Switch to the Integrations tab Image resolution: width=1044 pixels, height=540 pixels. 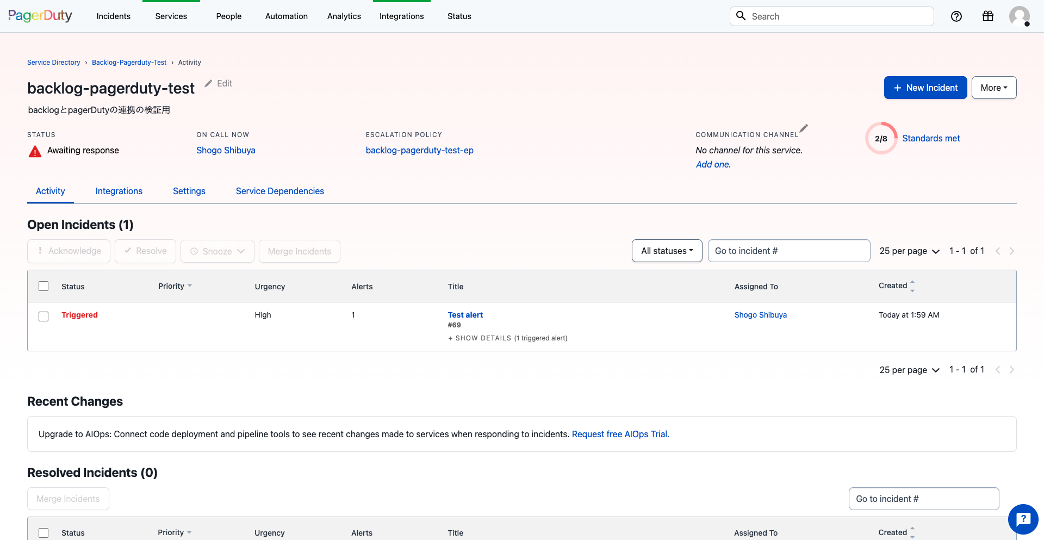pyautogui.click(x=119, y=191)
